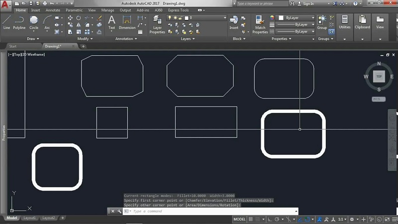Viewport: 398px width, 224px height.
Task: Toggle group selection on/off button
Action: pyautogui.click(x=331, y=32)
